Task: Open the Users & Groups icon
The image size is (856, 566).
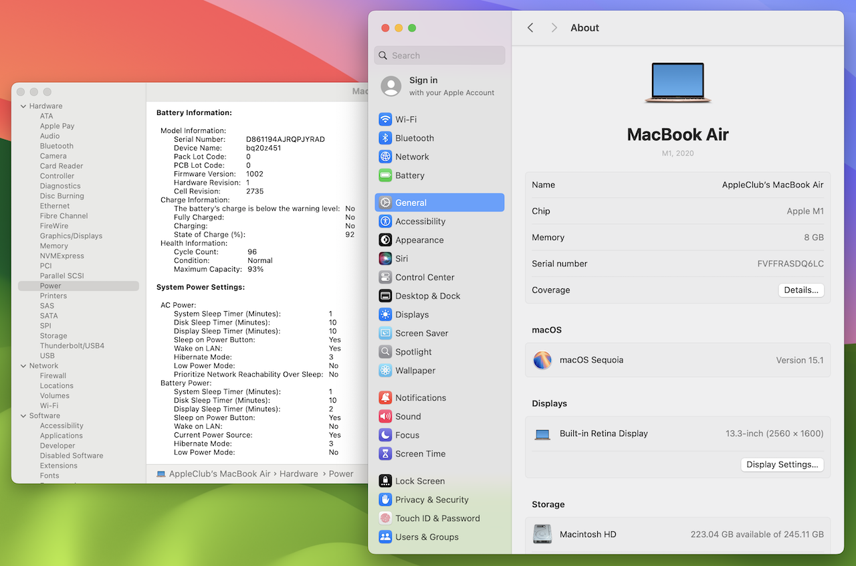Action: (385, 537)
